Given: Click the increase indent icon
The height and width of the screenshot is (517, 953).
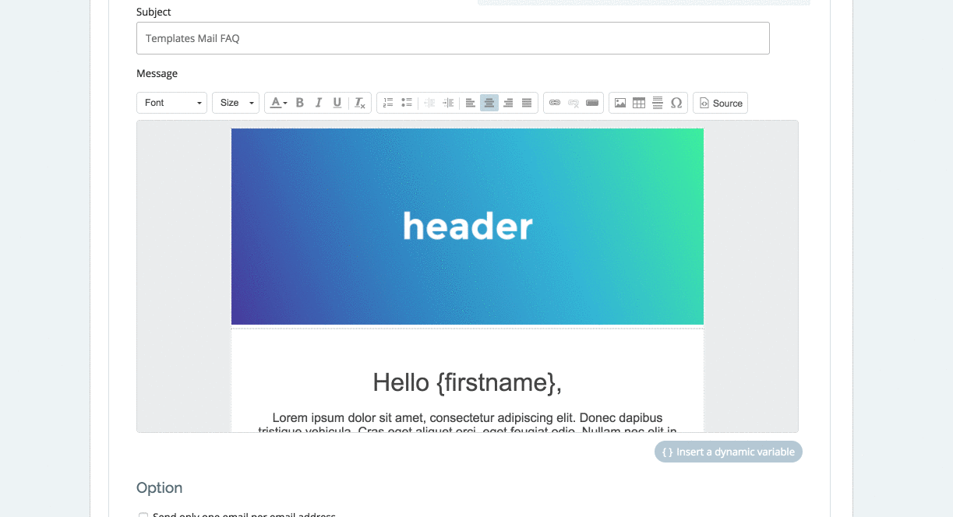Looking at the screenshot, I should [x=448, y=103].
